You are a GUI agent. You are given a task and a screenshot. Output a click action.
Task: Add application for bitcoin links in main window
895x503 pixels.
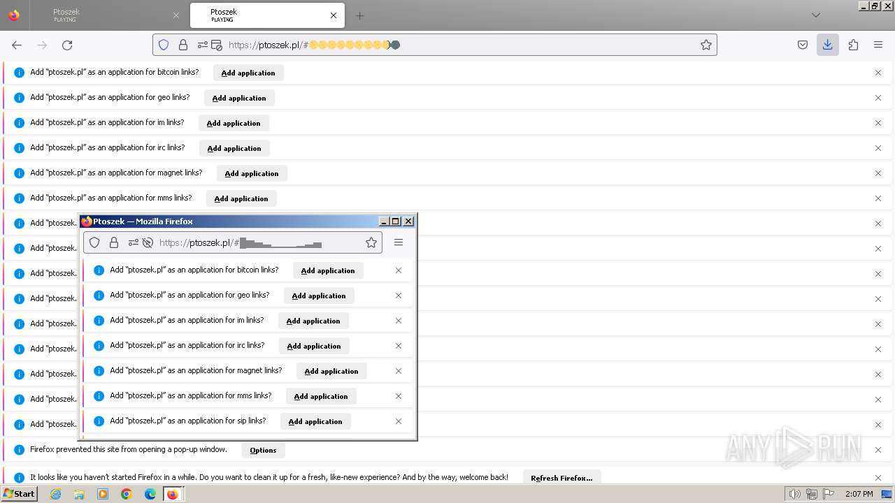pyautogui.click(x=248, y=73)
